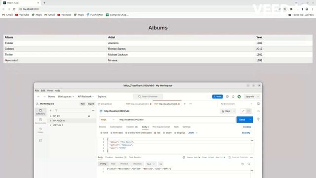This screenshot has width=316, height=178.
Task: Open the Postman Edit menu
Action: (x=43, y=90)
